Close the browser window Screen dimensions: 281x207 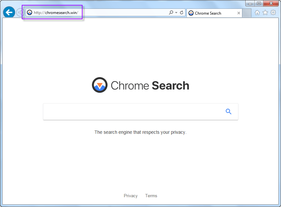[x=271, y=3]
